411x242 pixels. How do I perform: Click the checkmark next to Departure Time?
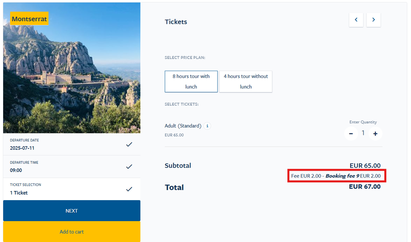[x=129, y=166]
